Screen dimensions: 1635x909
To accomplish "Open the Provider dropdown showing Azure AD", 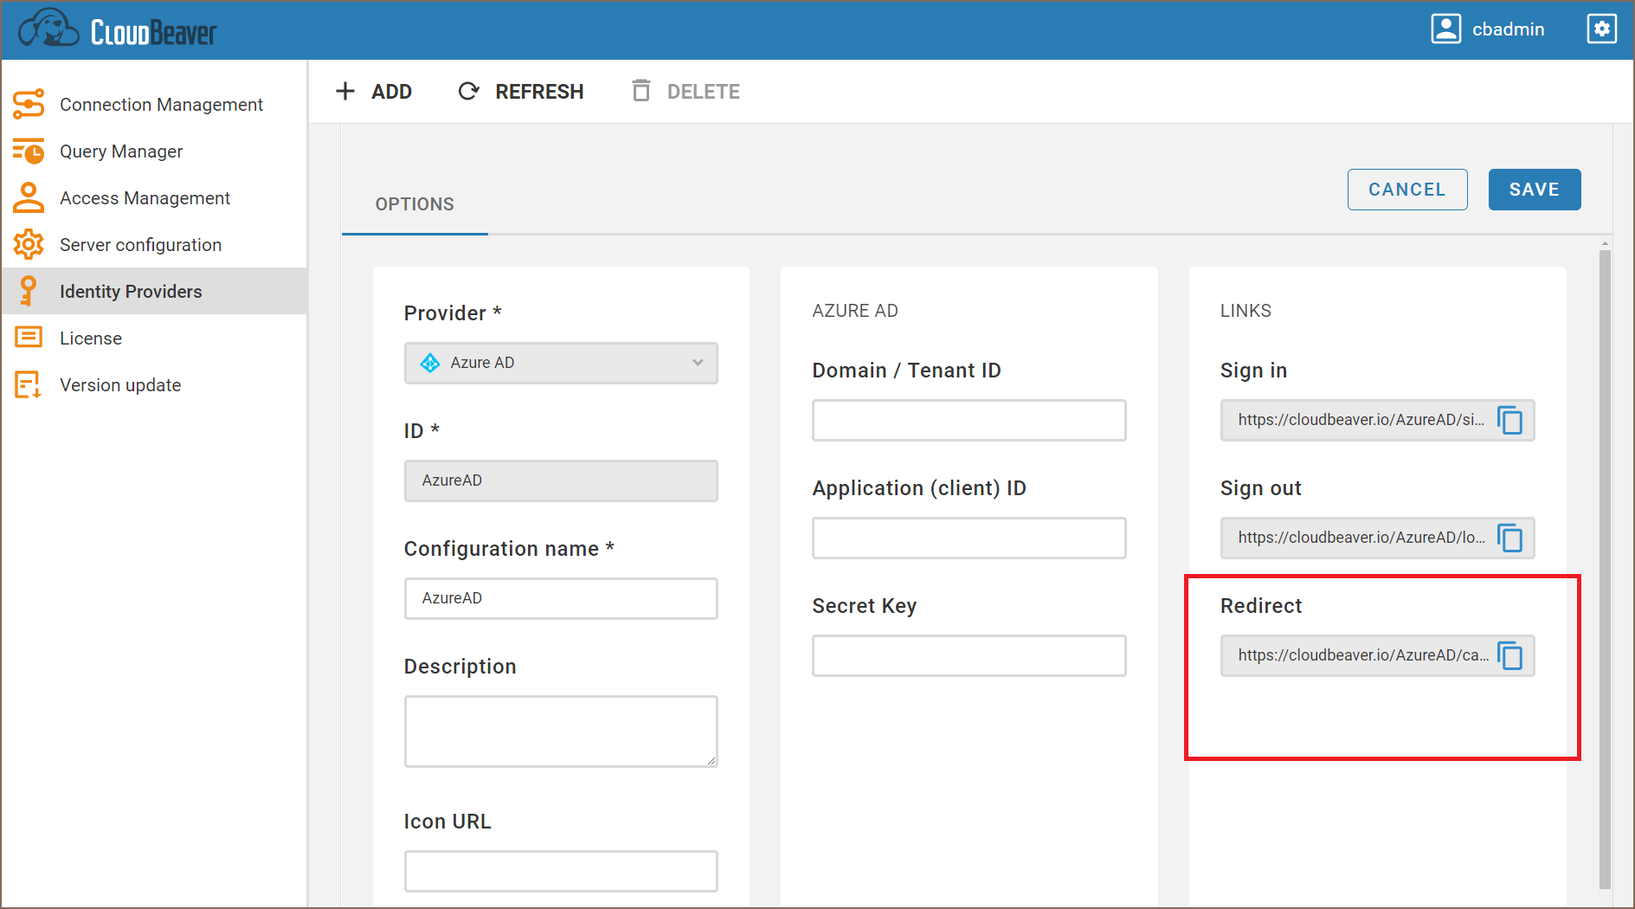I will (561, 363).
